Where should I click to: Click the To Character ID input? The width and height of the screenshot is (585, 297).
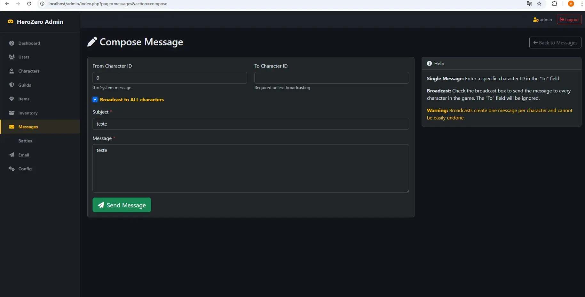coord(332,78)
